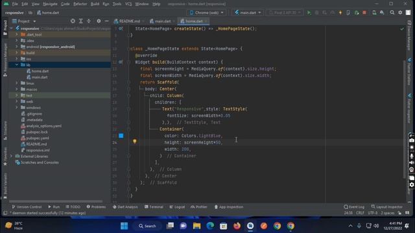Expand the build folder in the tree

(x=16, y=53)
